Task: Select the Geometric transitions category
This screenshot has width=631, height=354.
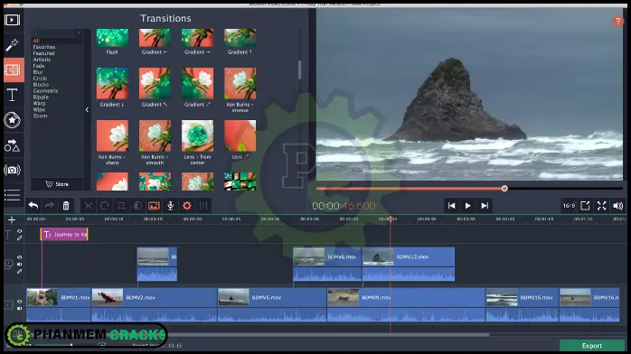Action: tap(45, 91)
